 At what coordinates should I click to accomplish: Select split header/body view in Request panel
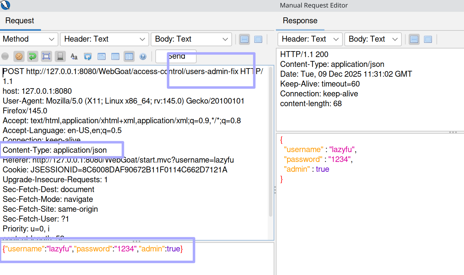[x=244, y=39]
